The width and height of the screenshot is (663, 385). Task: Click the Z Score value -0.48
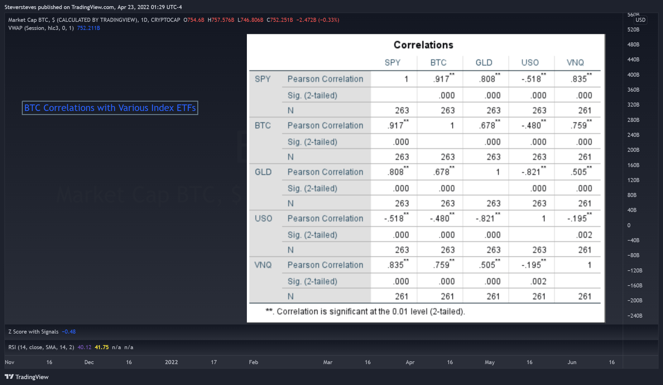point(69,332)
